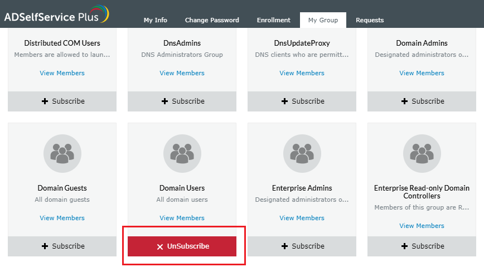The image size is (484, 267).
Task: Subscribe to the Enterprise Admins group
Action: click(302, 246)
